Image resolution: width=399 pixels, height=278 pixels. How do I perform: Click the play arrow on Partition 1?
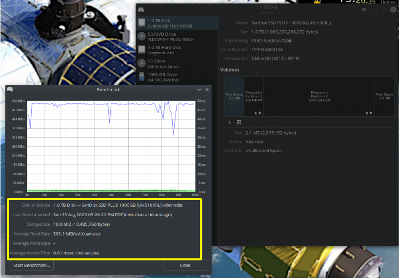point(260,113)
